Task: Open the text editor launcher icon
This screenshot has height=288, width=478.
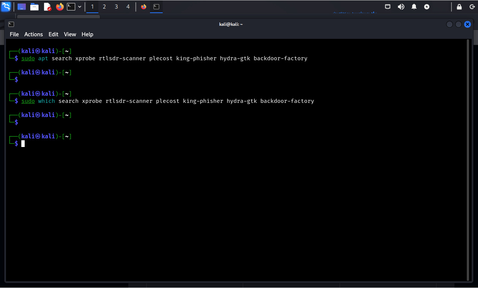Action: pyautogui.click(x=47, y=7)
